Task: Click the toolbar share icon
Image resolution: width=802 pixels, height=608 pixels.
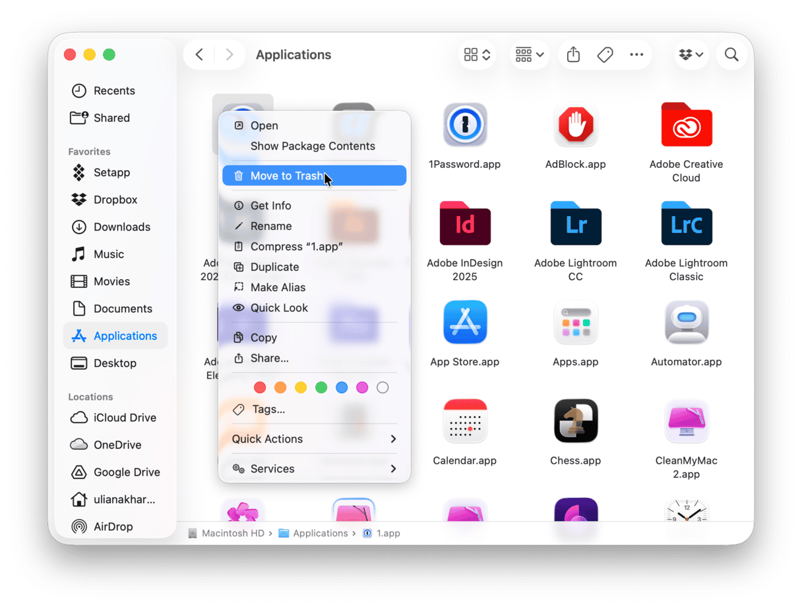Action: [573, 55]
